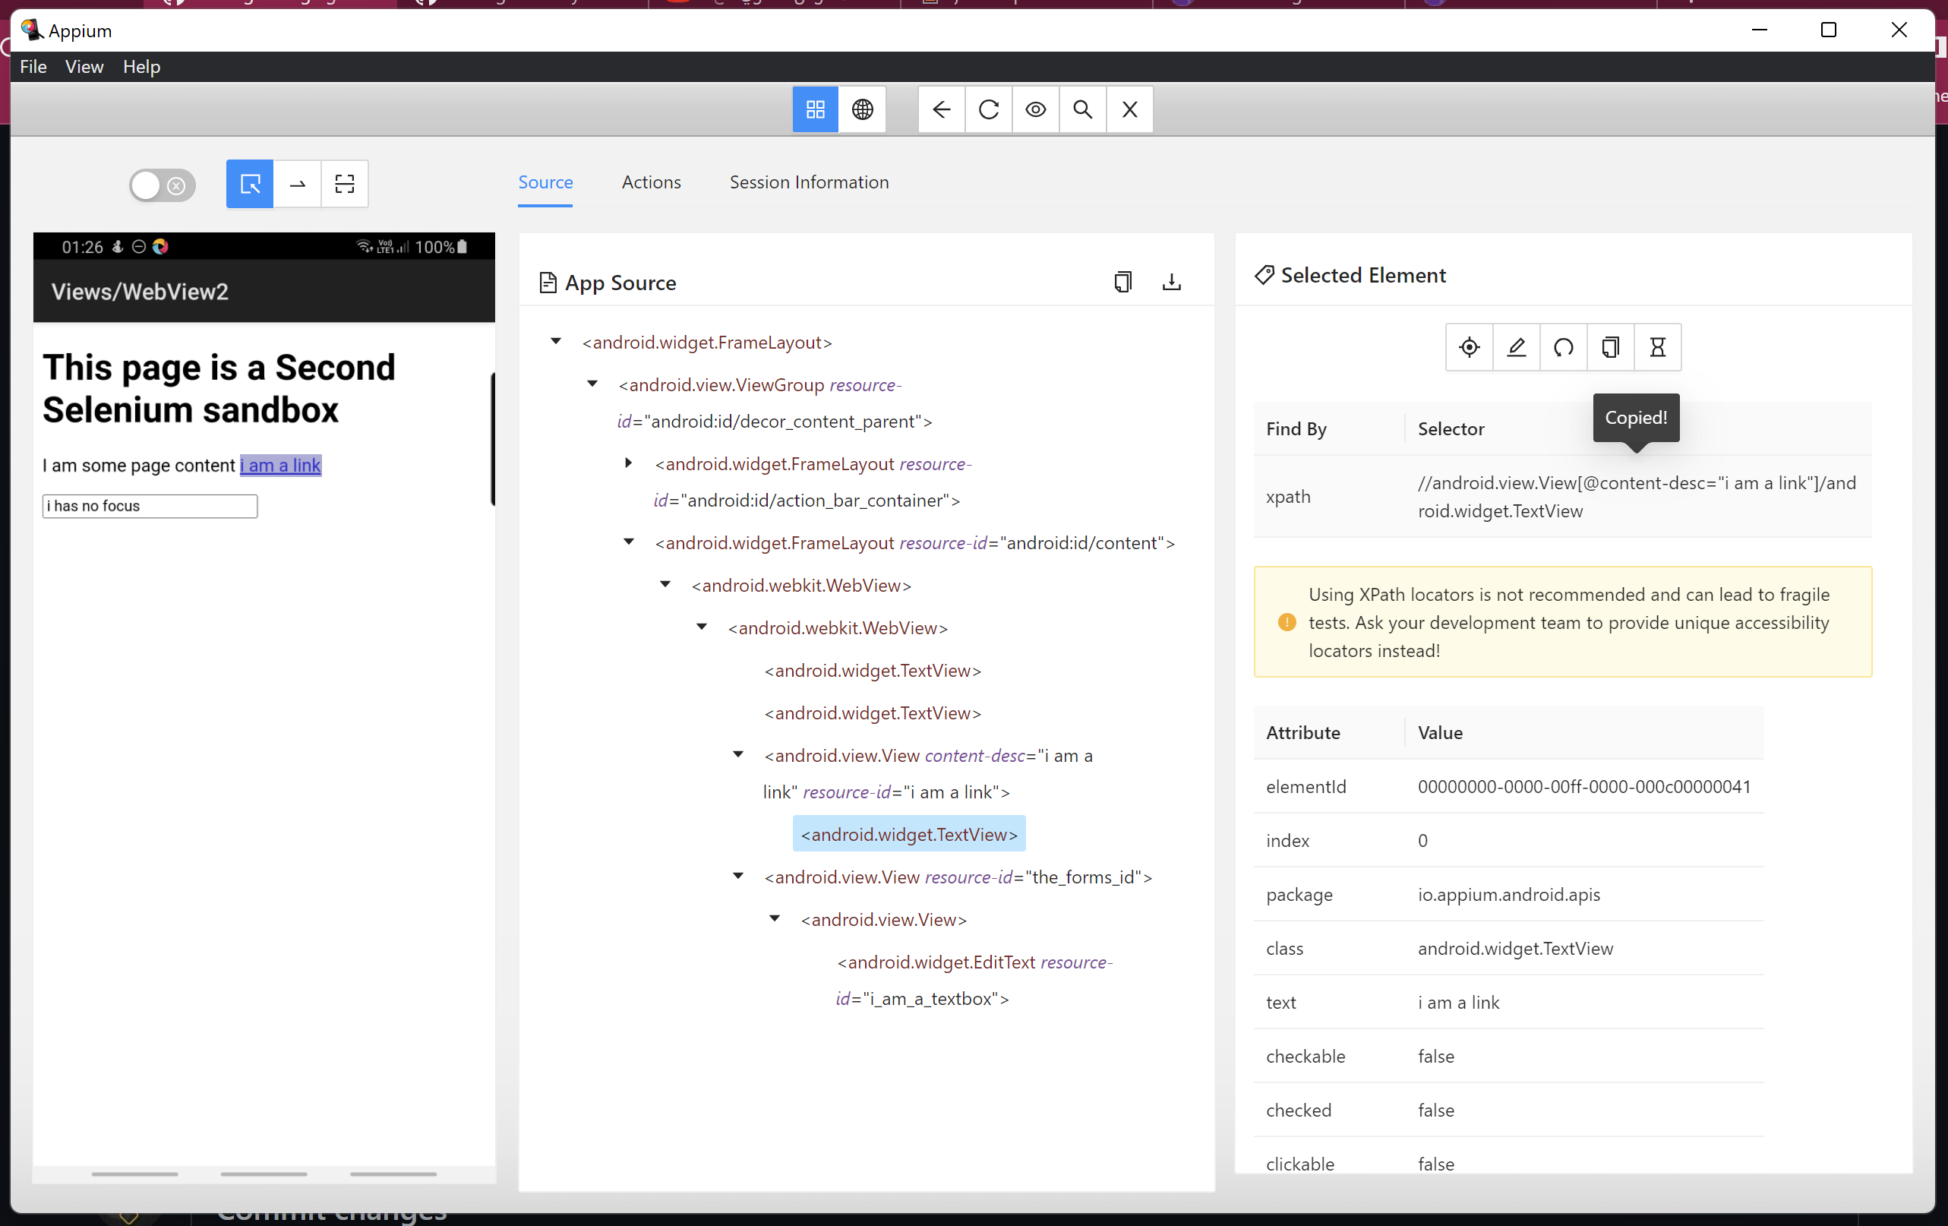Send keys to element via pencil icon
The height and width of the screenshot is (1226, 1948).
1516,347
